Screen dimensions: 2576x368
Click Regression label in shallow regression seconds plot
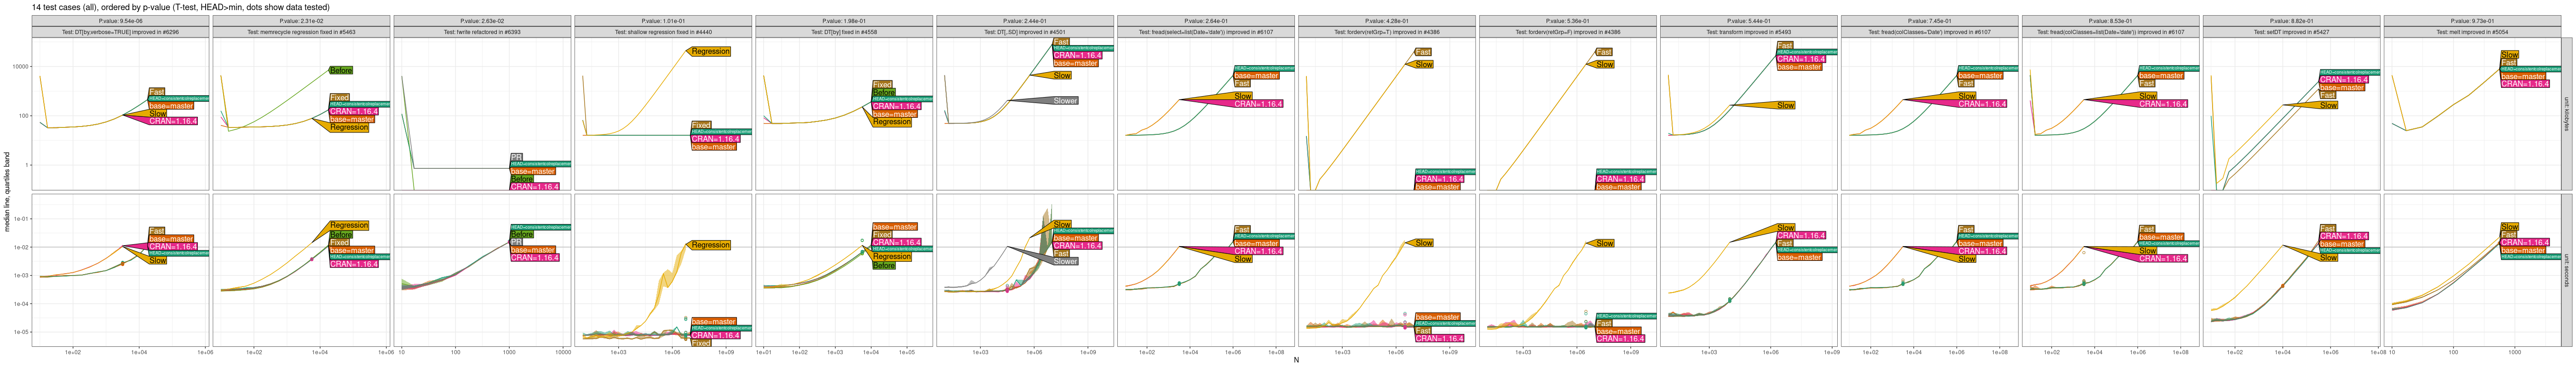pyautogui.click(x=710, y=245)
